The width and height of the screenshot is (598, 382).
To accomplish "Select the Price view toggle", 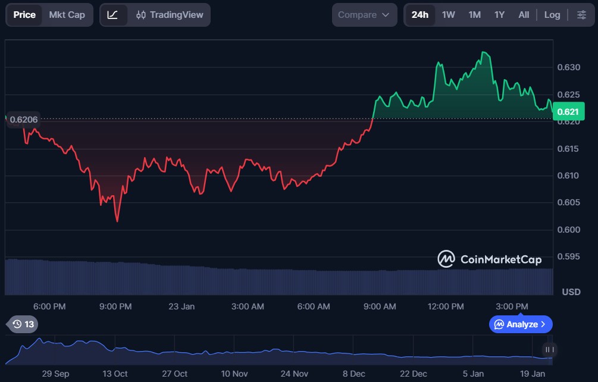I will [24, 15].
